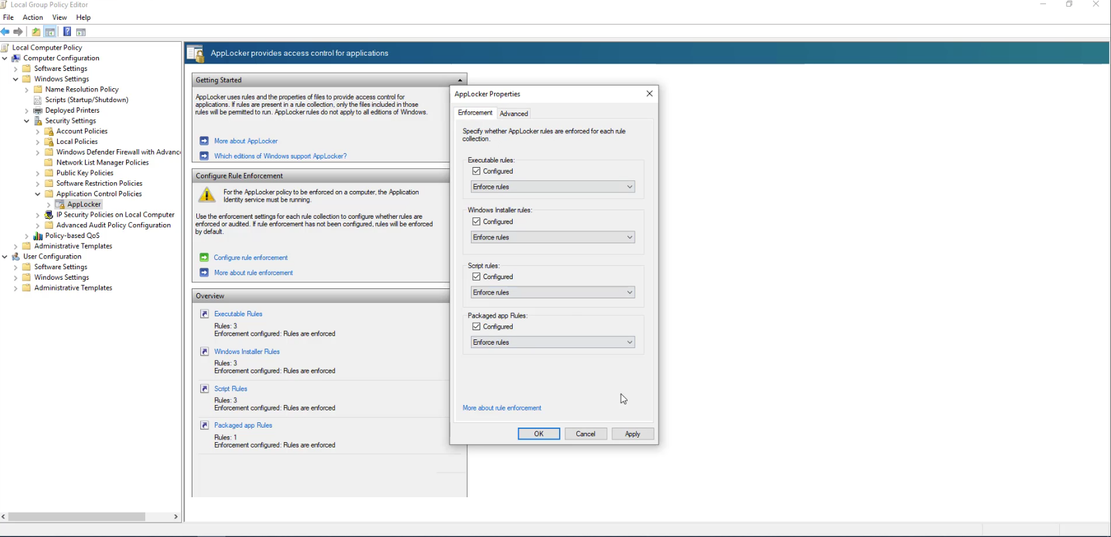Open More about rule enforcement link in dialog
This screenshot has width=1111, height=537.
[x=502, y=408]
